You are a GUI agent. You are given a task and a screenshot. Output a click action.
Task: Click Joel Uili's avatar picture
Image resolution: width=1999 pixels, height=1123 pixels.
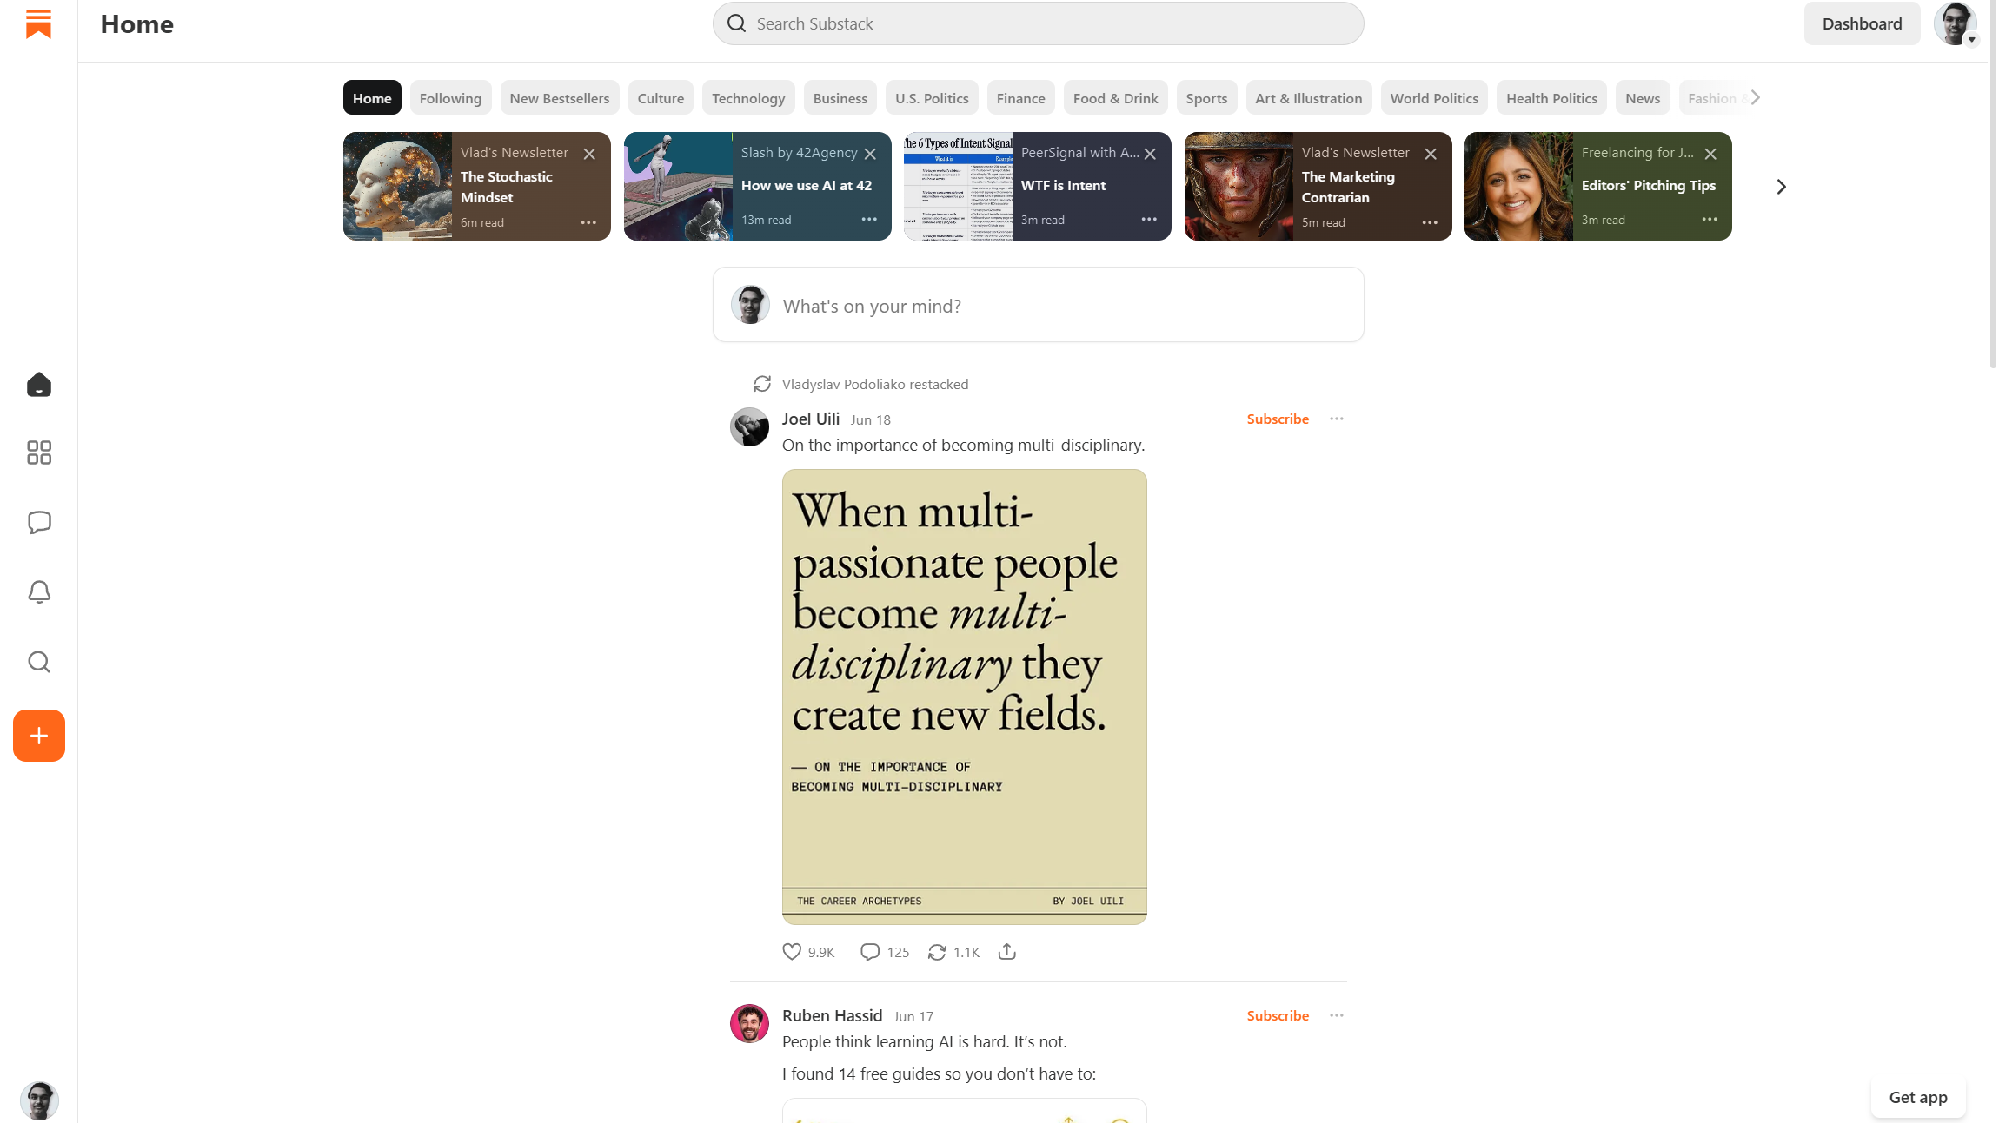pyautogui.click(x=749, y=426)
